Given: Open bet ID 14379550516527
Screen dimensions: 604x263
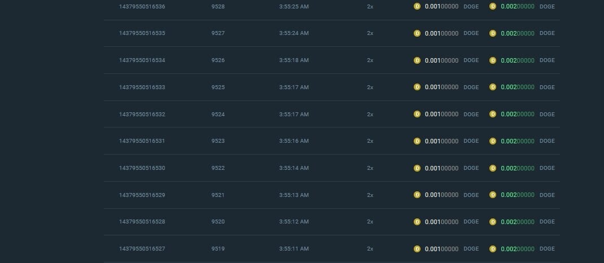Looking at the screenshot, I should [x=142, y=249].
